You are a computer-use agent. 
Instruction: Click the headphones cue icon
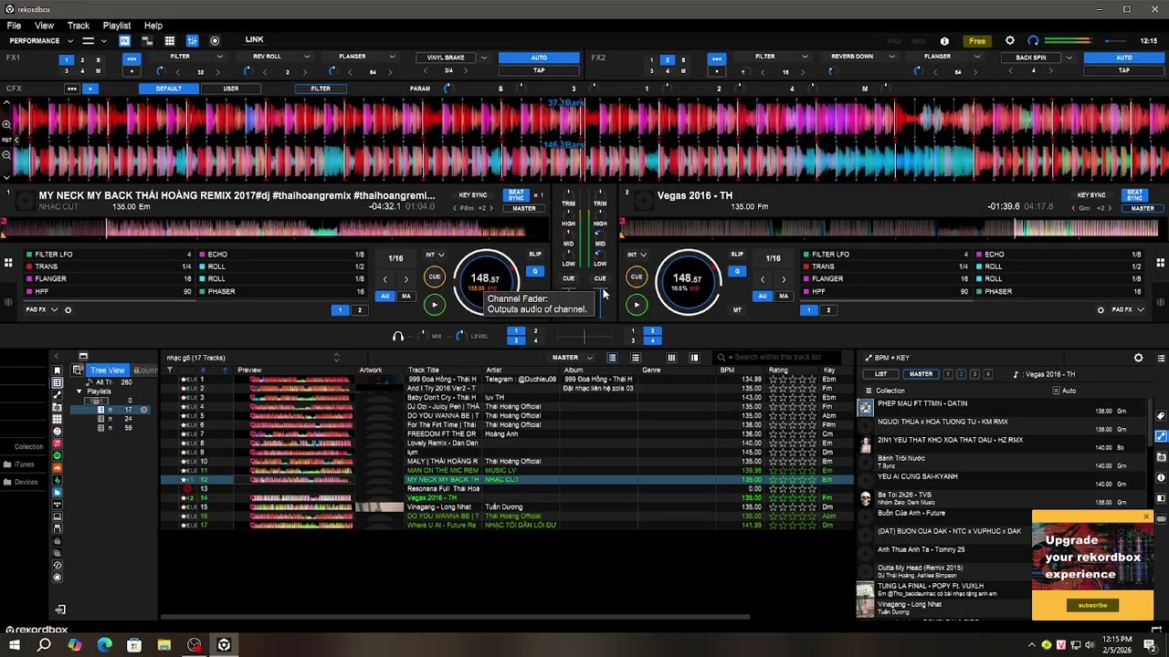click(397, 337)
